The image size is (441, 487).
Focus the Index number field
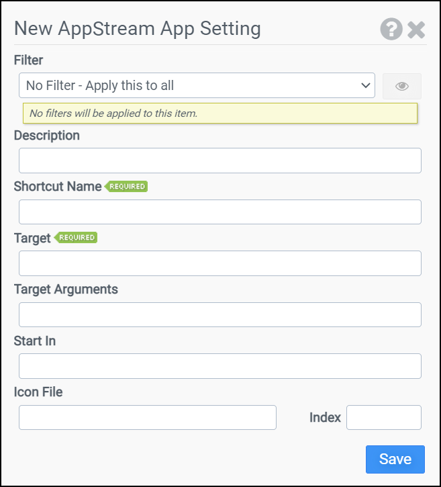click(x=383, y=417)
